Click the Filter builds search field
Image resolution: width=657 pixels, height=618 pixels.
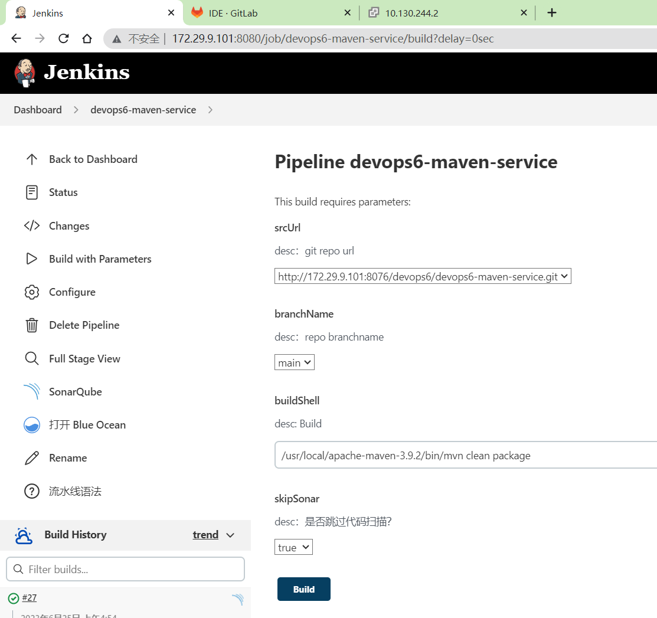click(125, 569)
